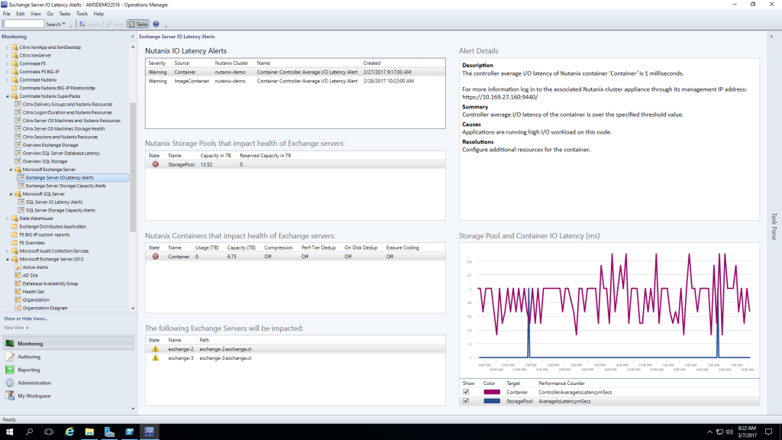Image resolution: width=782 pixels, height=440 pixels.
Task: Click the Monitoring workspace icon
Action: [x=10, y=344]
